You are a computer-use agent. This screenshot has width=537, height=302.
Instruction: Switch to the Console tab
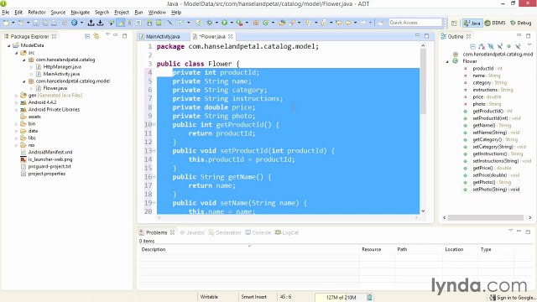(x=258, y=232)
